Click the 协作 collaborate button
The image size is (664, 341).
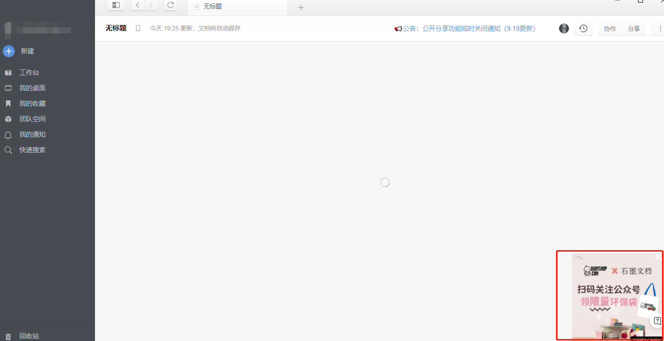[609, 28]
